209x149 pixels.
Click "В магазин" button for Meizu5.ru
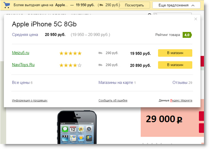(x=175, y=53)
